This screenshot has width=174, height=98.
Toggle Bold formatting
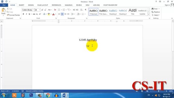tap(23, 14)
